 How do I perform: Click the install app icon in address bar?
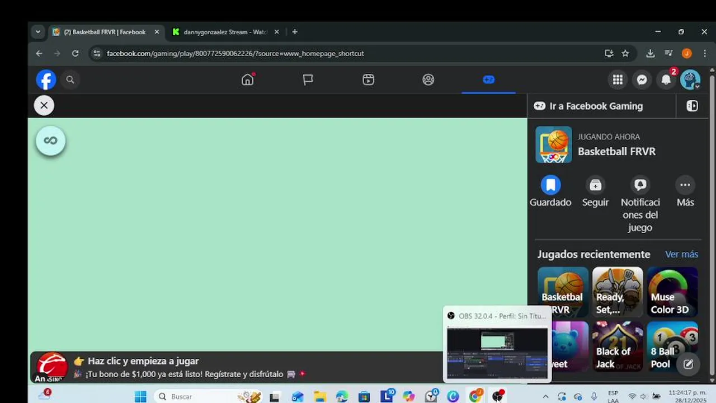pyautogui.click(x=609, y=53)
